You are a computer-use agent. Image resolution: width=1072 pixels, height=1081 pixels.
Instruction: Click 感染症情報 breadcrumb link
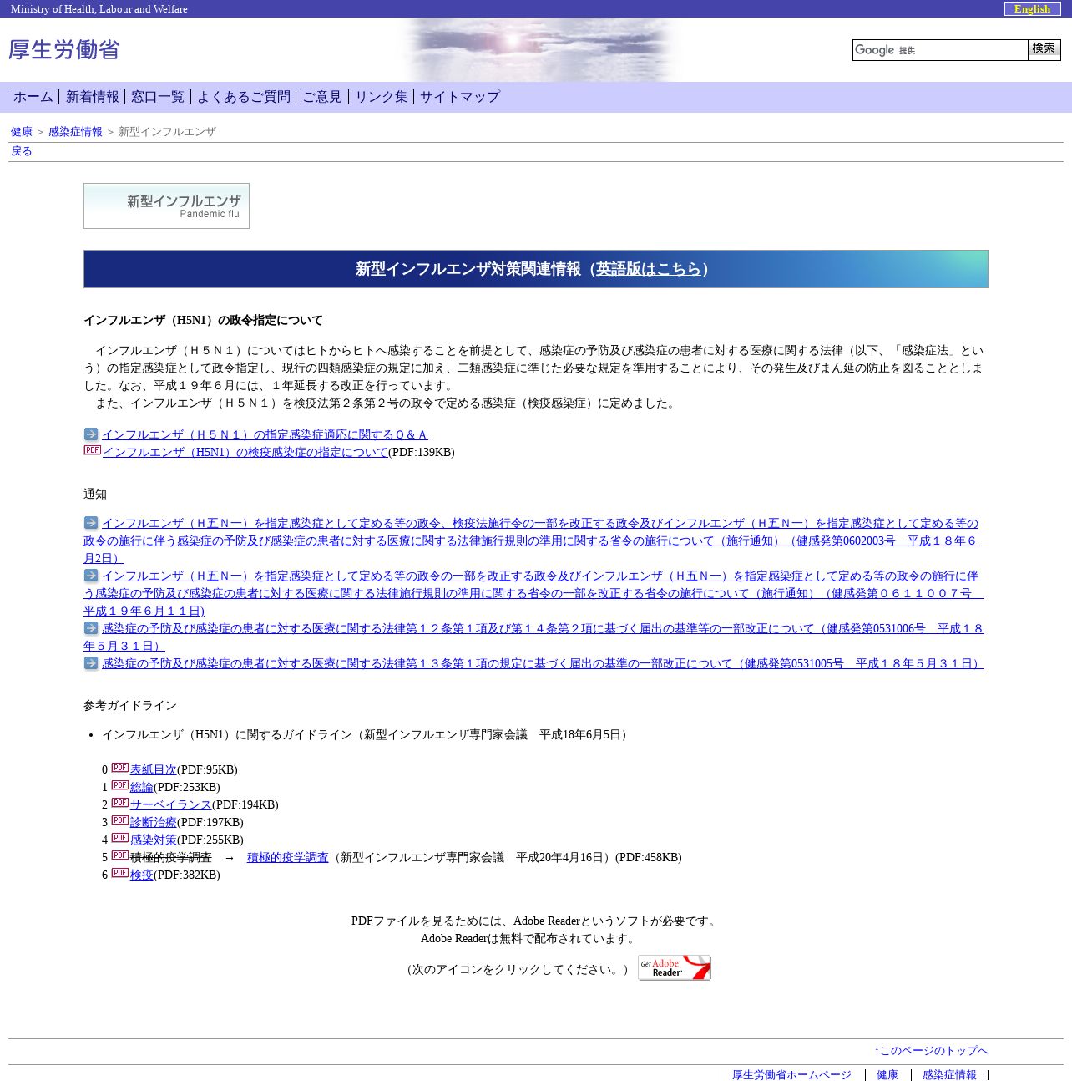click(x=75, y=132)
